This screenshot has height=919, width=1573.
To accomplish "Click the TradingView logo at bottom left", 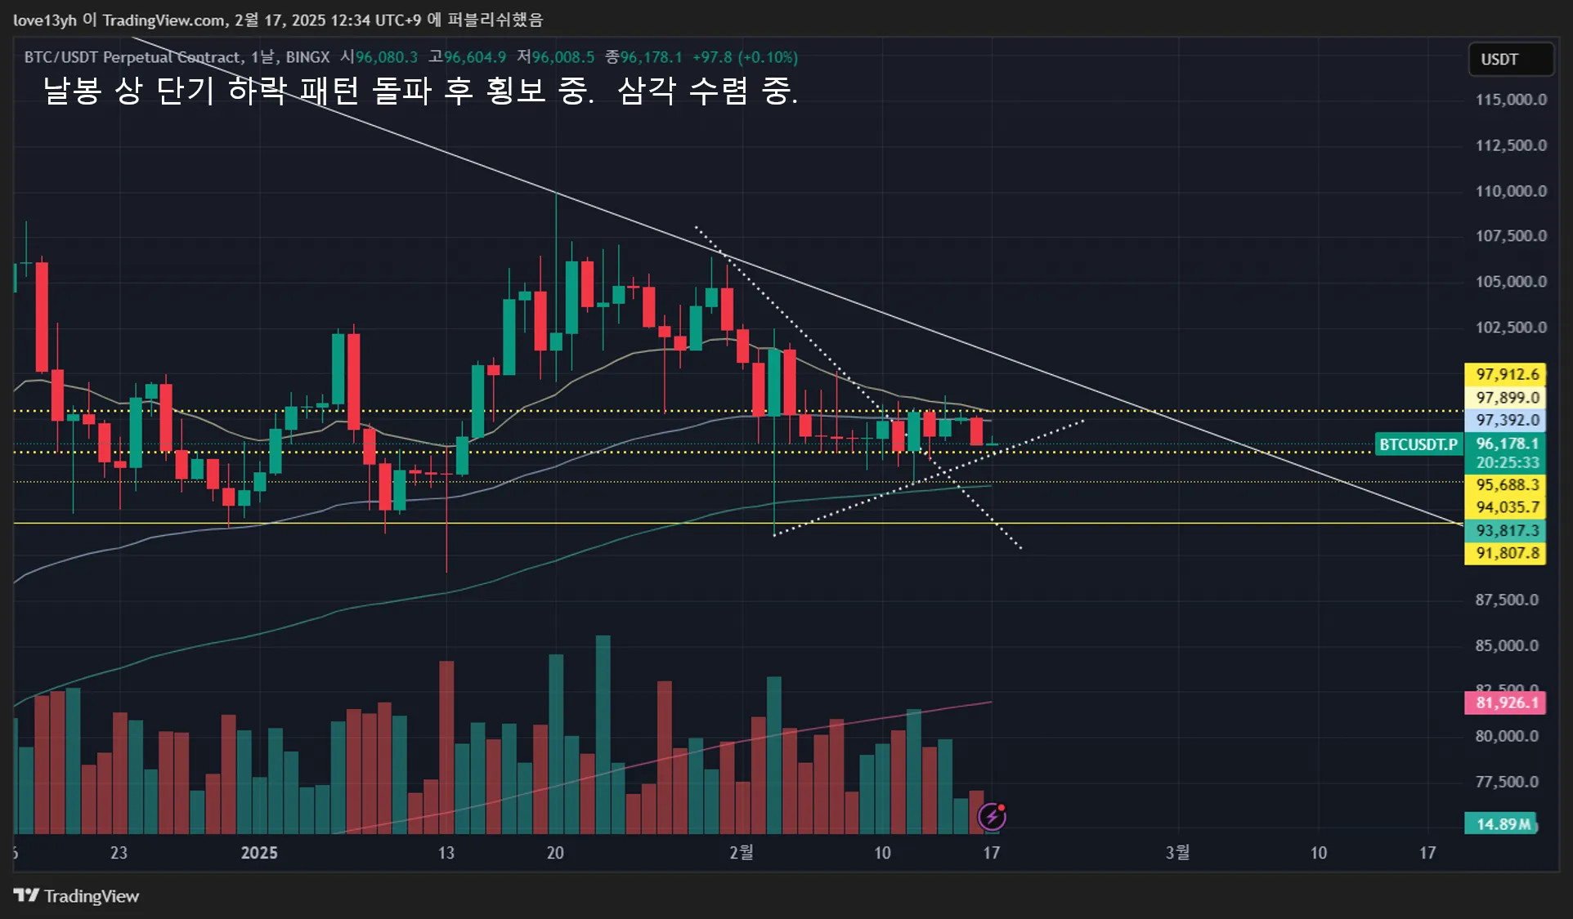I will [76, 896].
